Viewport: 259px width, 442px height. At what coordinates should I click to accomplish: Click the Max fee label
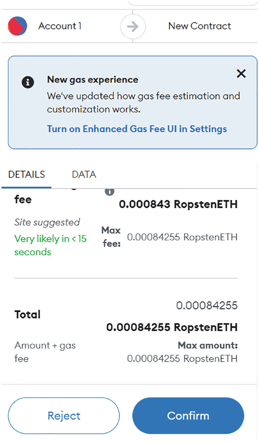111,237
